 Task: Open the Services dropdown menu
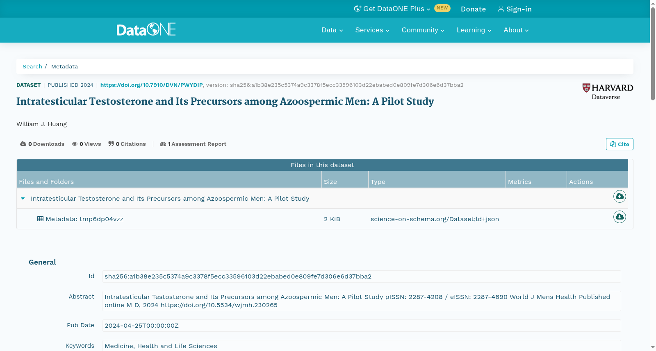(x=372, y=30)
